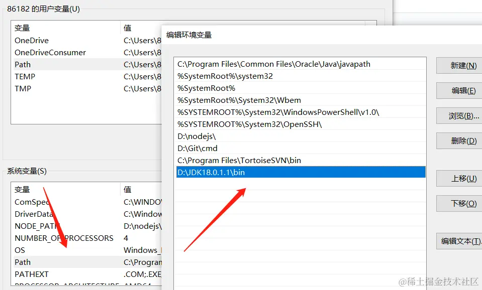Viewport: 482px width, 290px height.
Task: Select %SystemRoot%\System32\Wbem entry
Action: pos(301,100)
